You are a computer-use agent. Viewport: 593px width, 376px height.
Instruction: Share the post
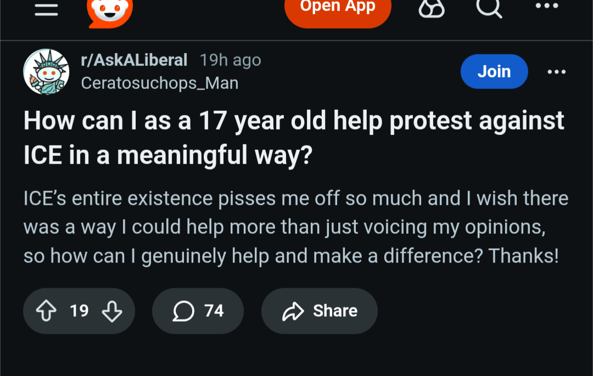click(x=320, y=311)
